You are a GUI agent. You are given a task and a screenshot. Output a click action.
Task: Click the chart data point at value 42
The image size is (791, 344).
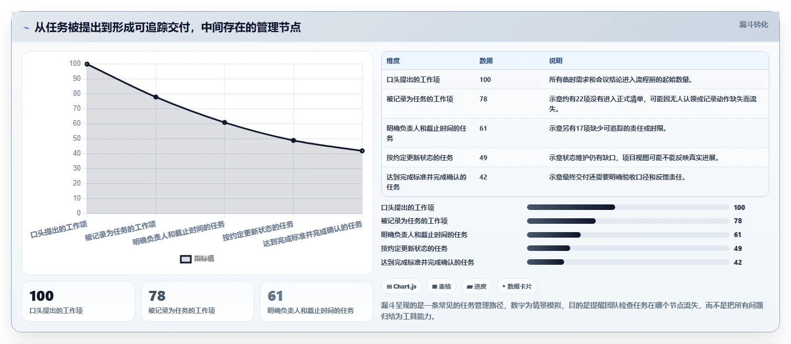362,151
